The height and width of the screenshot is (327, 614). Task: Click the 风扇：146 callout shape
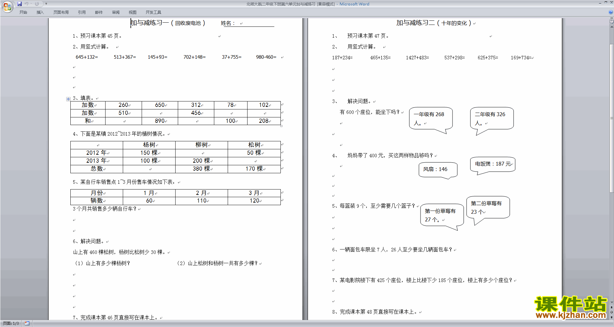(x=438, y=169)
